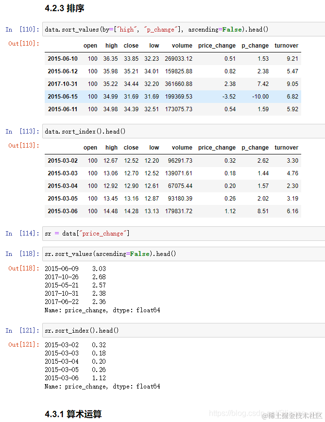
Task: Click the close header in Out[113] table
Action: point(131,148)
